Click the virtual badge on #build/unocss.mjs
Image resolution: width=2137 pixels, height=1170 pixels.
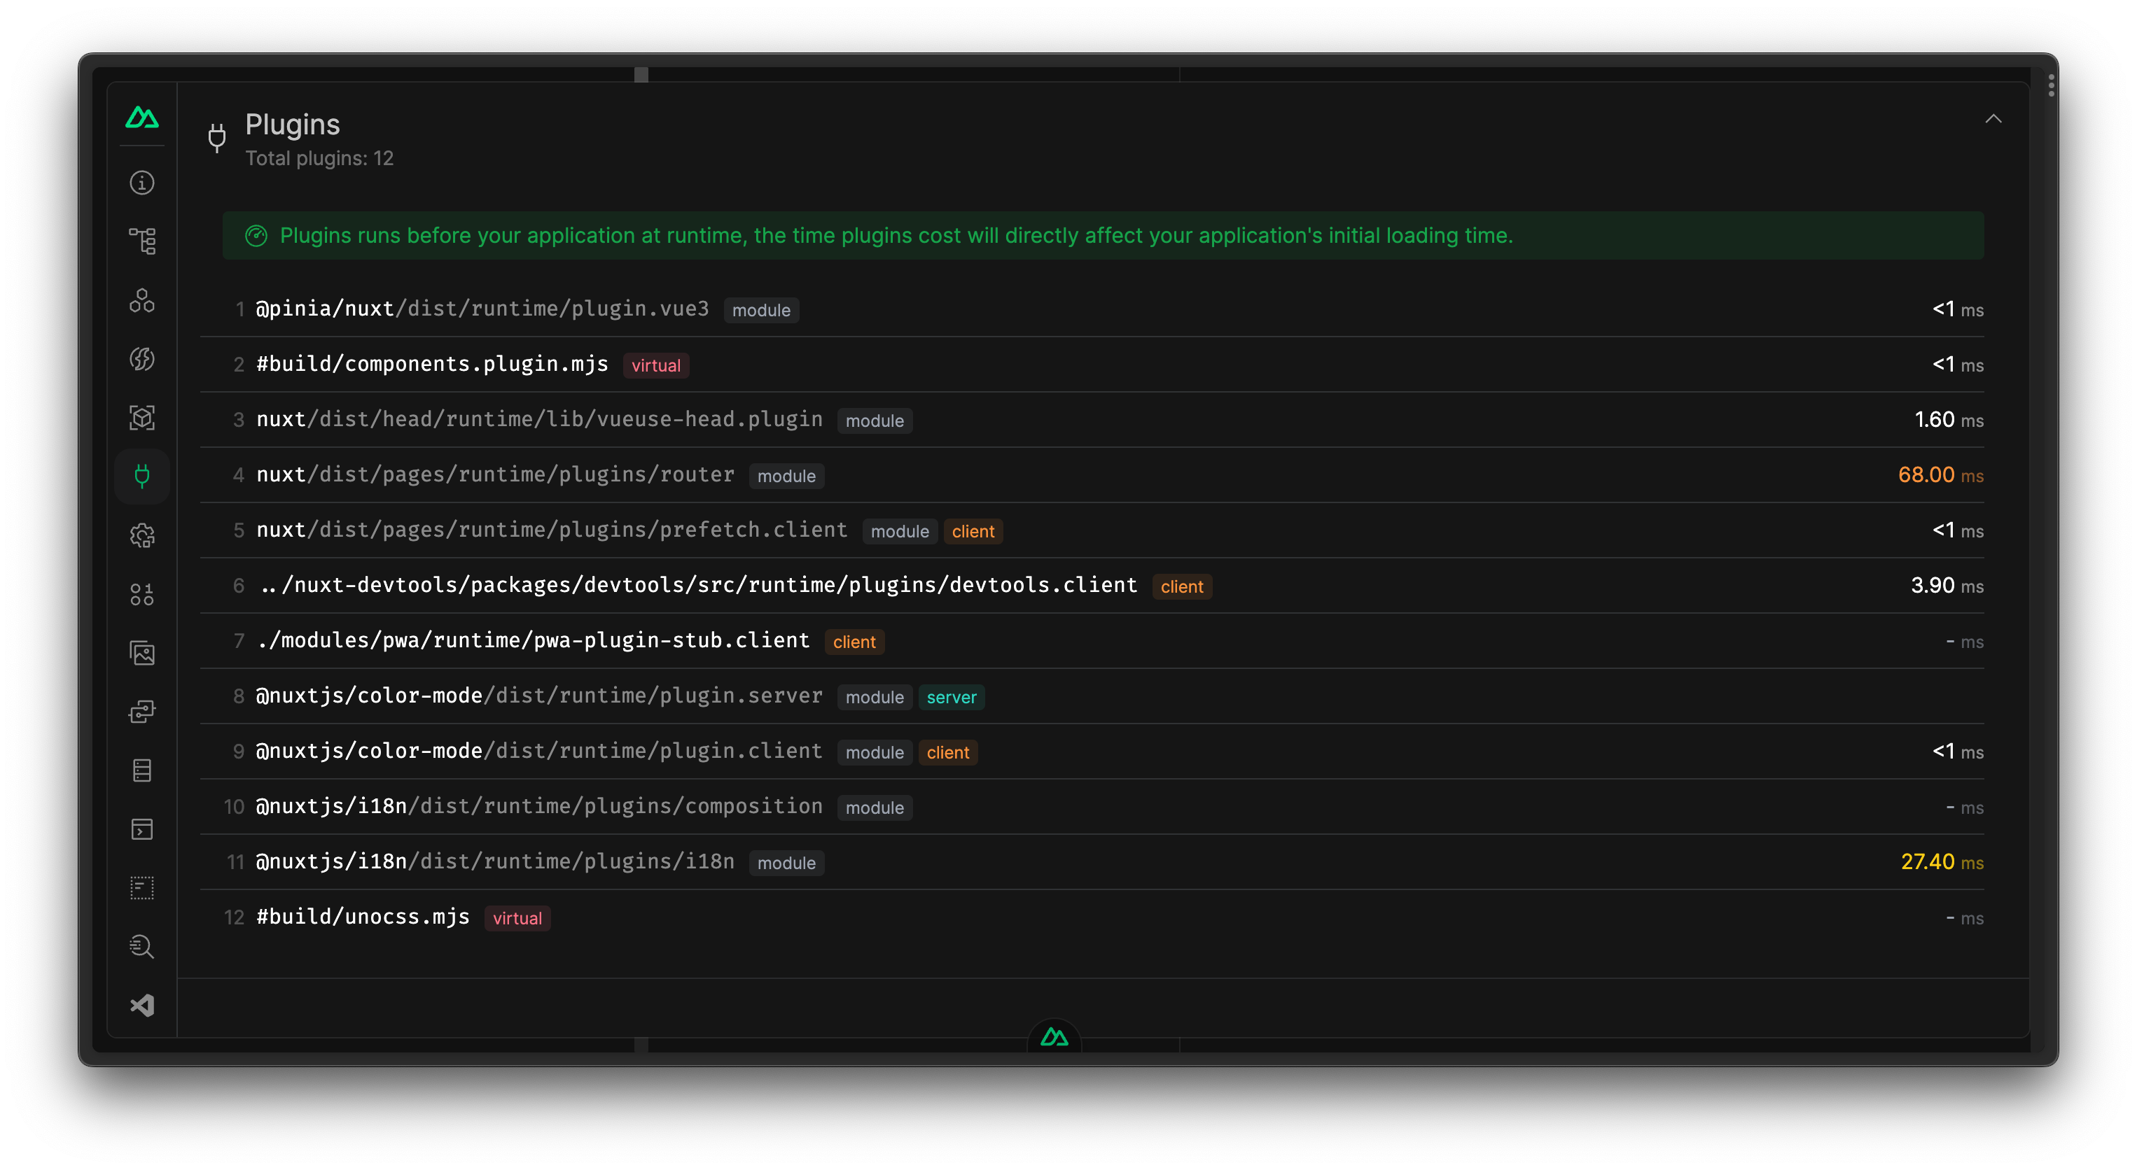[x=517, y=918]
